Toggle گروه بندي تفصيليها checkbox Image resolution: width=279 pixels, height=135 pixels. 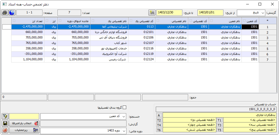[x=125, y=107]
